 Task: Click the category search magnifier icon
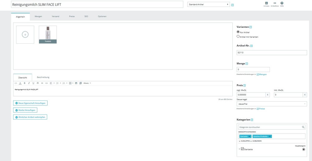[303, 127]
